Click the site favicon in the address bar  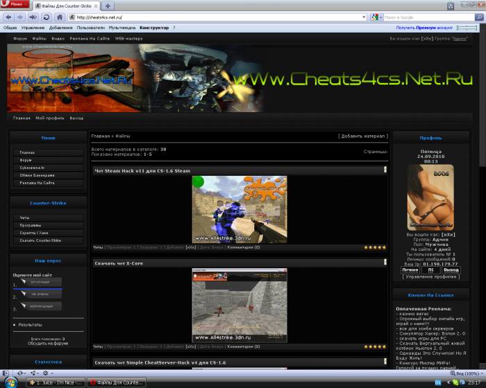72,17
